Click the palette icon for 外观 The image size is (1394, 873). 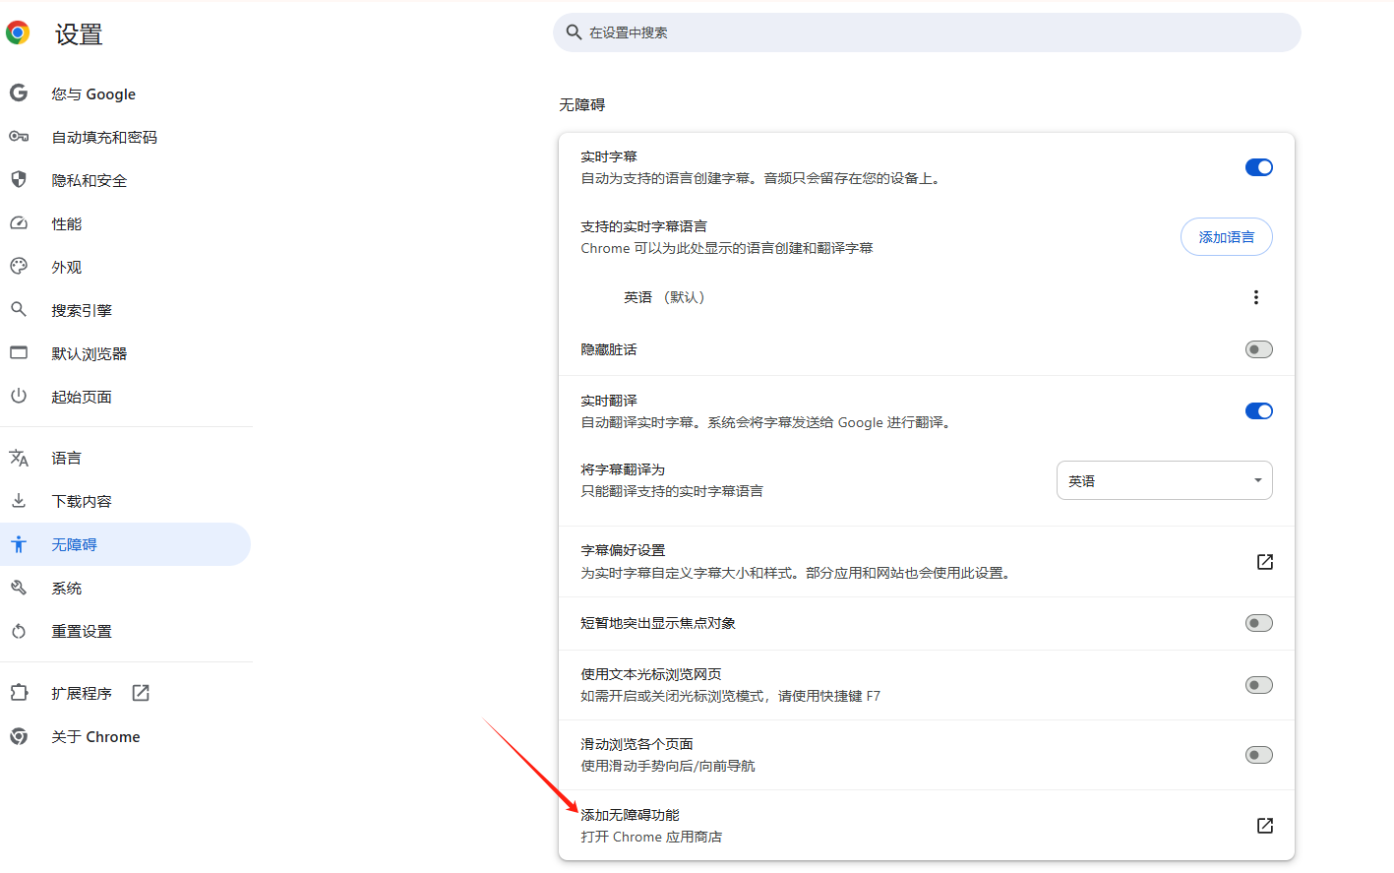19,266
